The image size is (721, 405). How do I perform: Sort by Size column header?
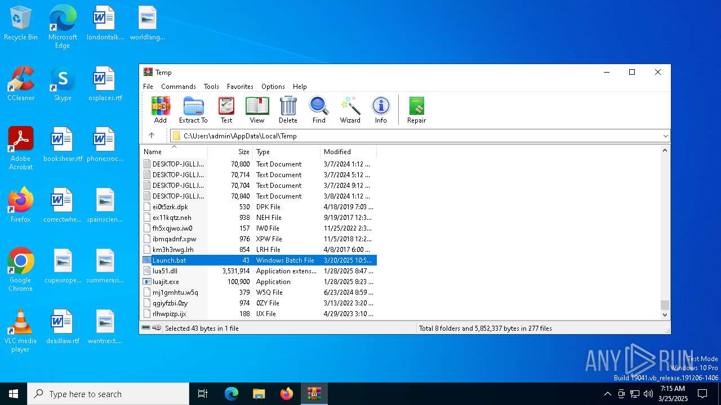pyautogui.click(x=230, y=152)
